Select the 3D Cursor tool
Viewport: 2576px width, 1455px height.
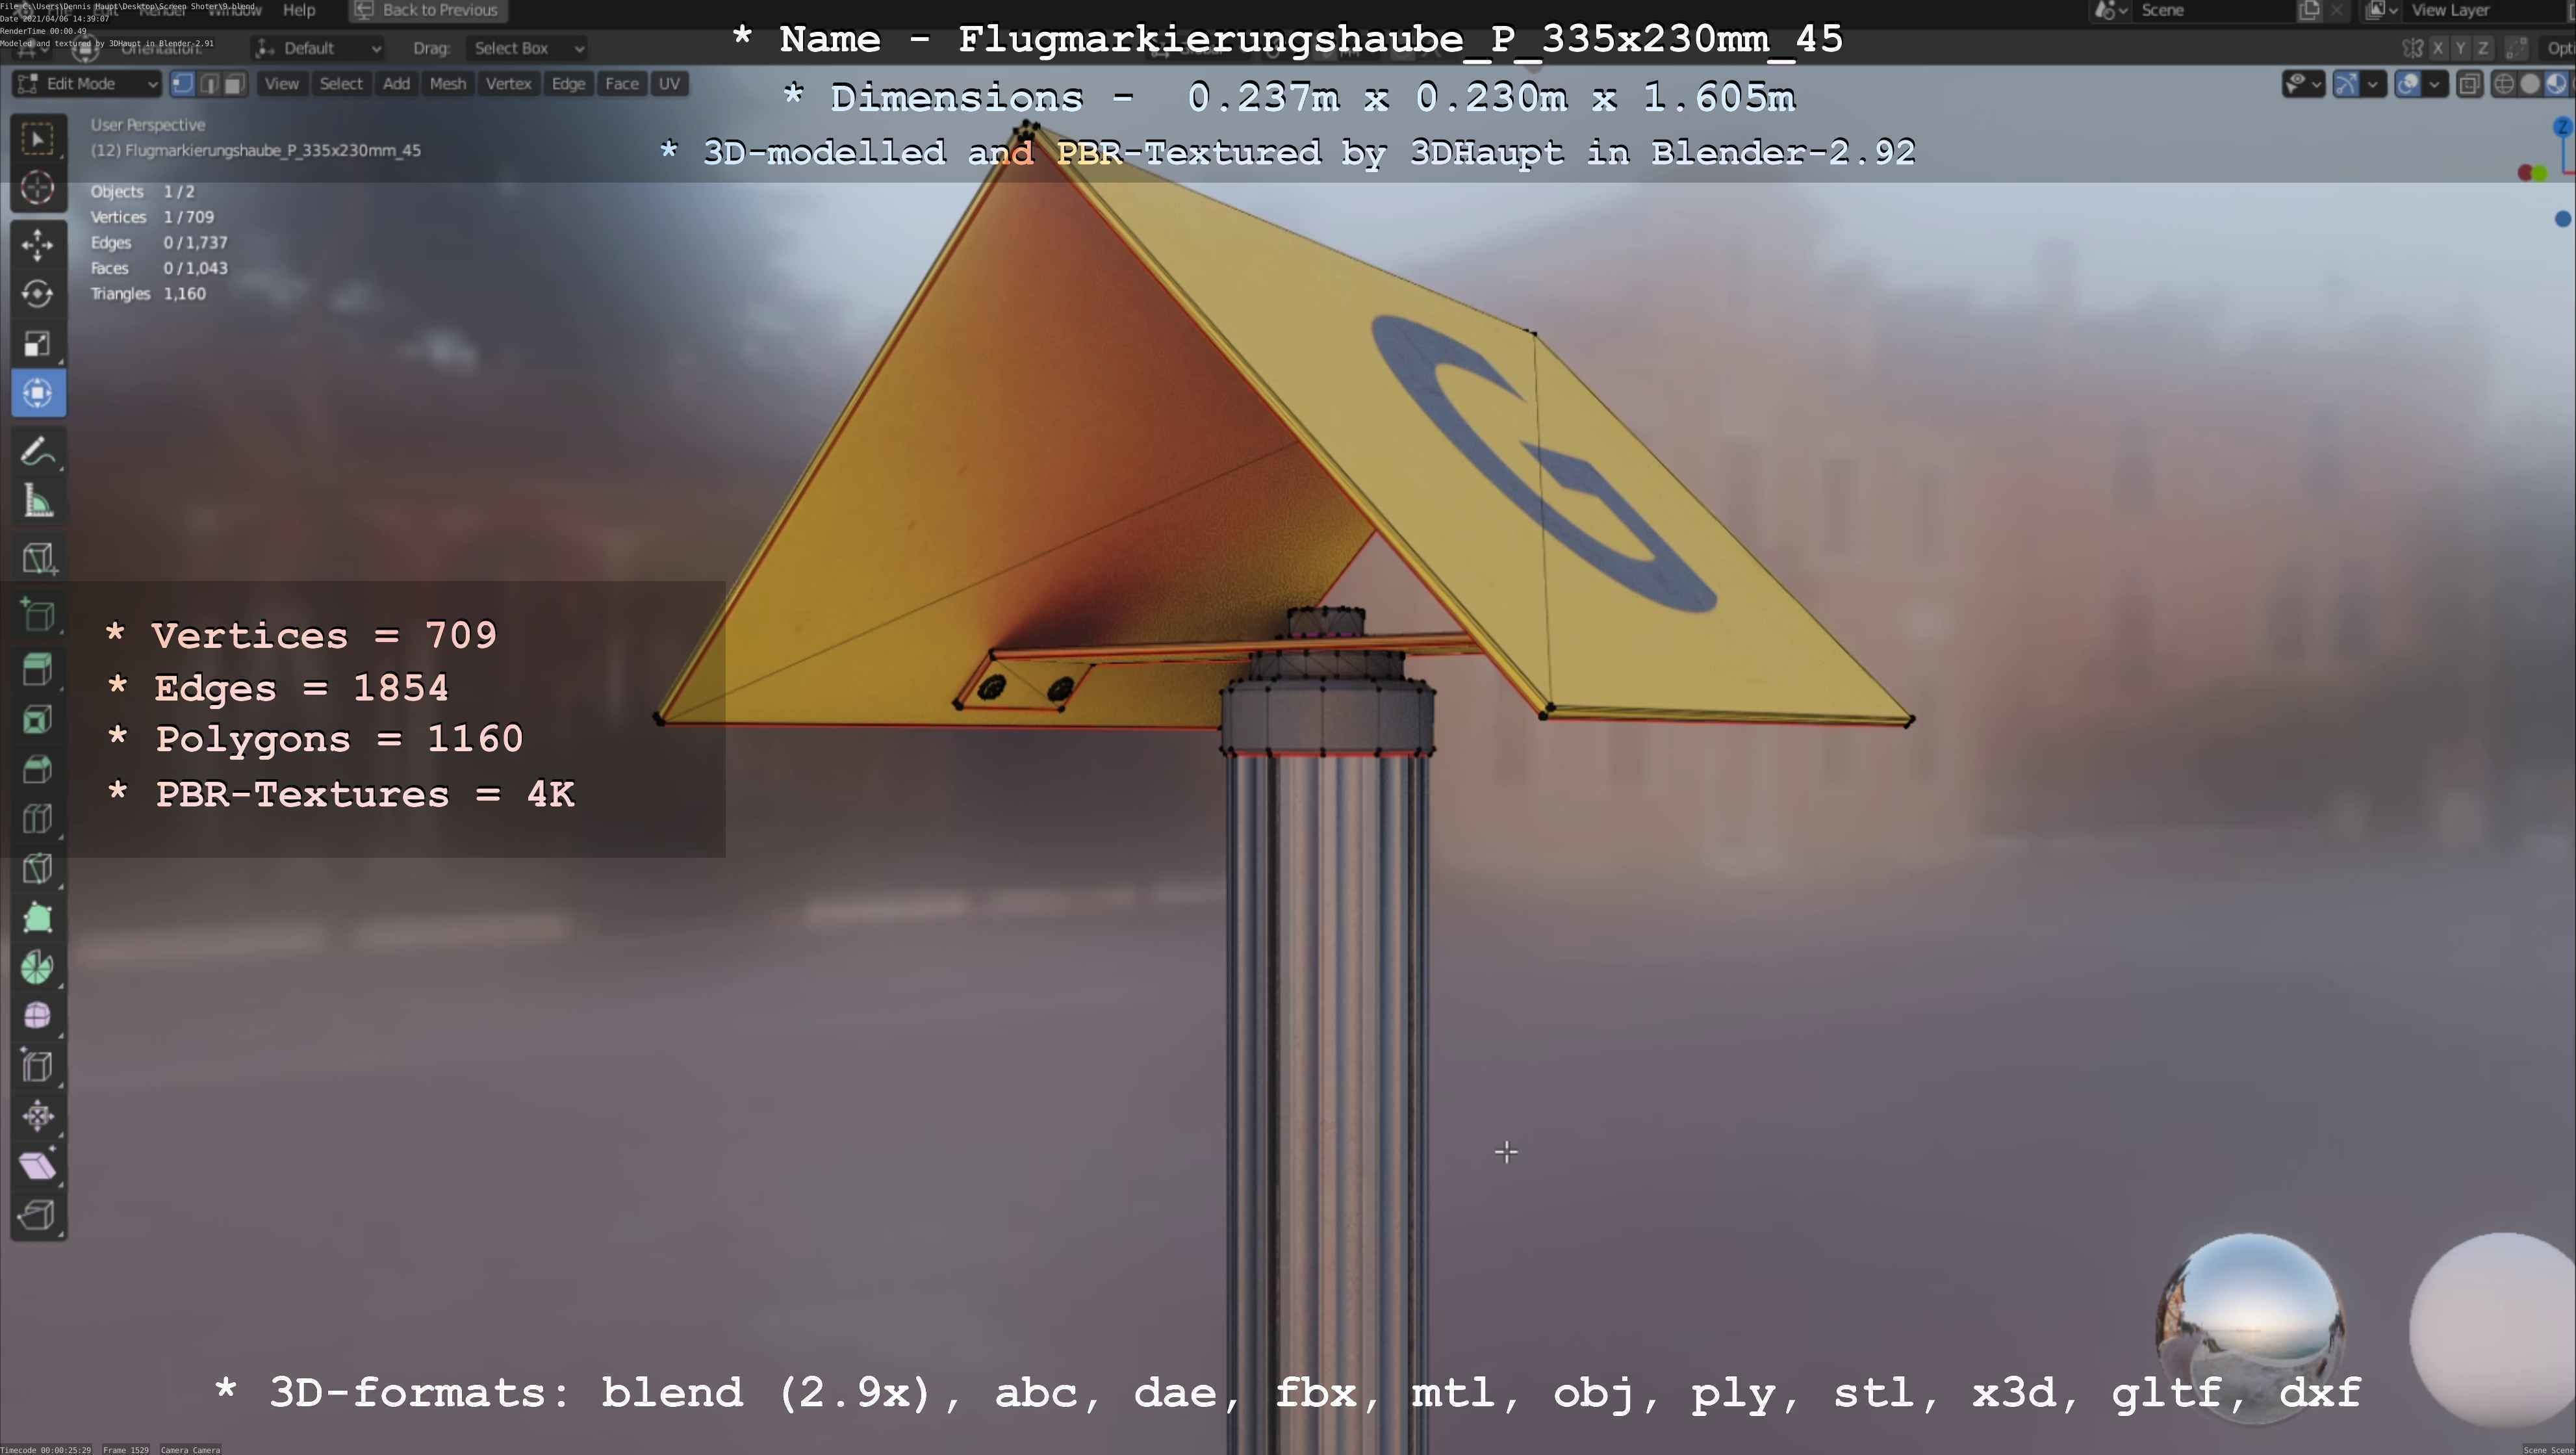(x=38, y=188)
